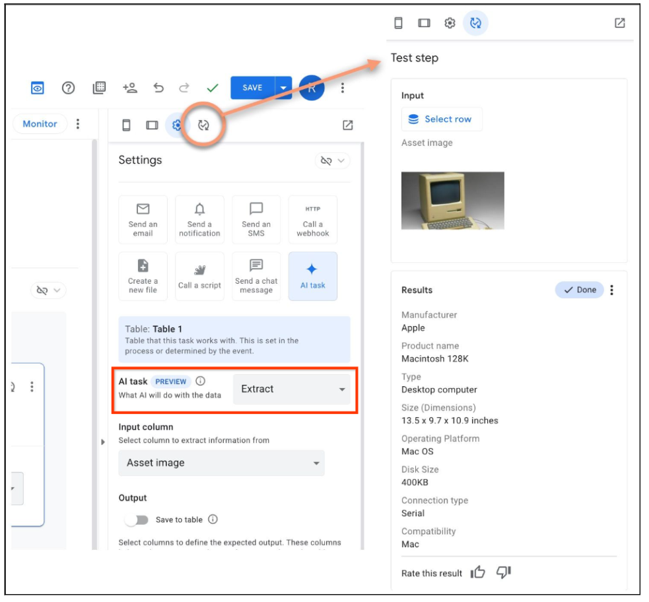This screenshot has height=602, width=649.
Task: Click settings gear in Test step panel
Action: click(x=450, y=22)
